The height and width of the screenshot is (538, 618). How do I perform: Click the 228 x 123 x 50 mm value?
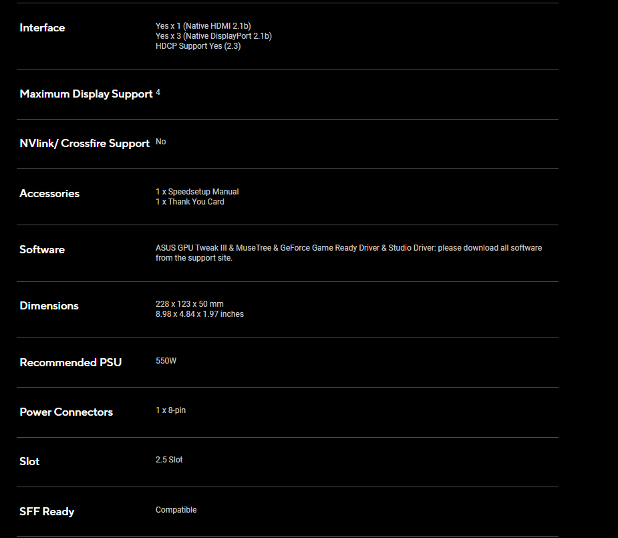pyautogui.click(x=190, y=304)
